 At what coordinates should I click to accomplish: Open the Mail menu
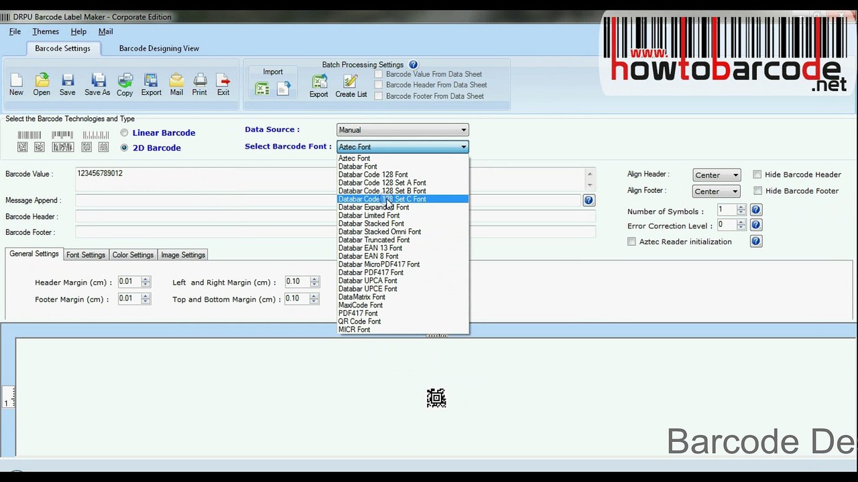pos(105,31)
